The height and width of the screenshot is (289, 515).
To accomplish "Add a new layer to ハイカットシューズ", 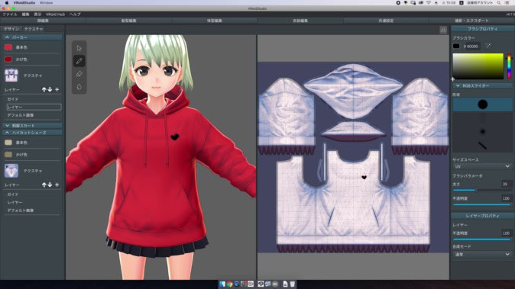I will tap(57, 185).
